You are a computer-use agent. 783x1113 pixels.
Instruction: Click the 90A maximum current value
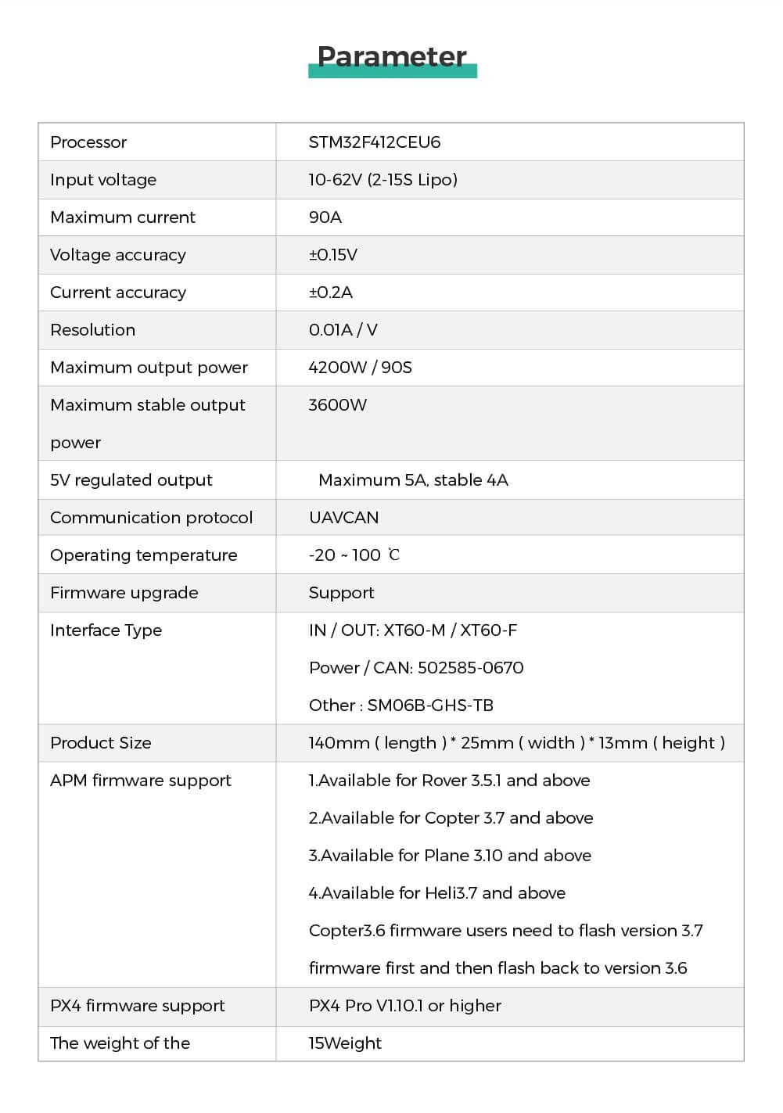(x=325, y=217)
